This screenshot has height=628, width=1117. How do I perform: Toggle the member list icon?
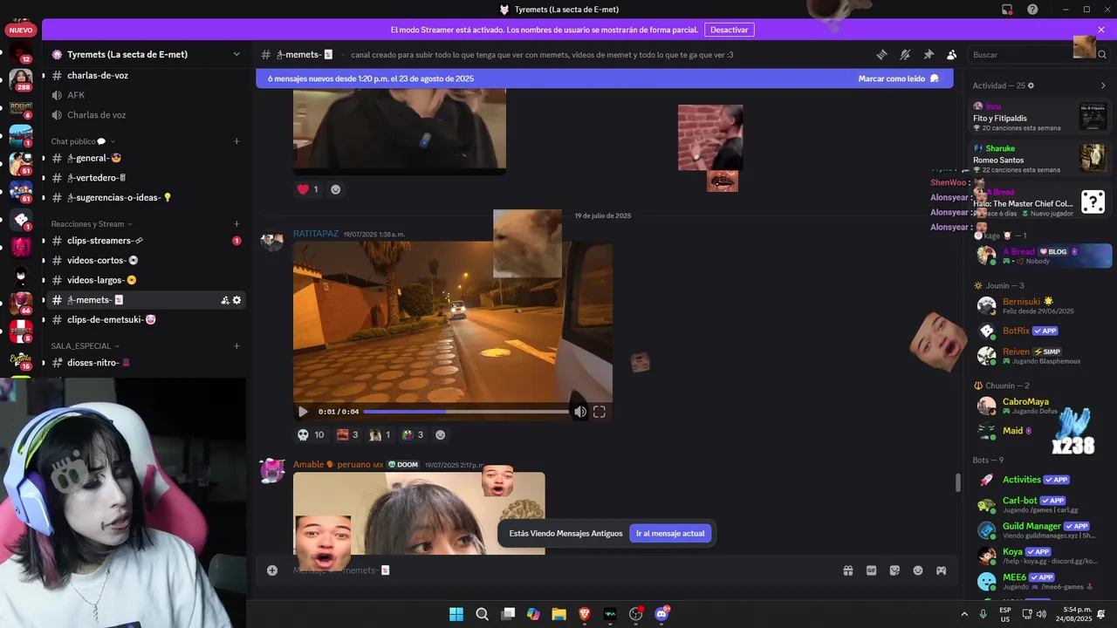pyautogui.click(x=952, y=54)
